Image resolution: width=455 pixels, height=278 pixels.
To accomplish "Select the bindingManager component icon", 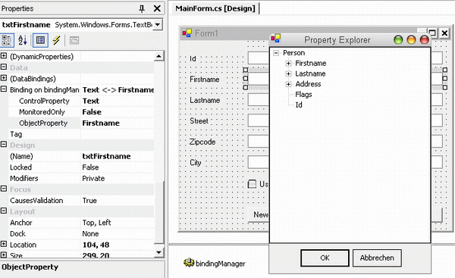I will point(189,263).
